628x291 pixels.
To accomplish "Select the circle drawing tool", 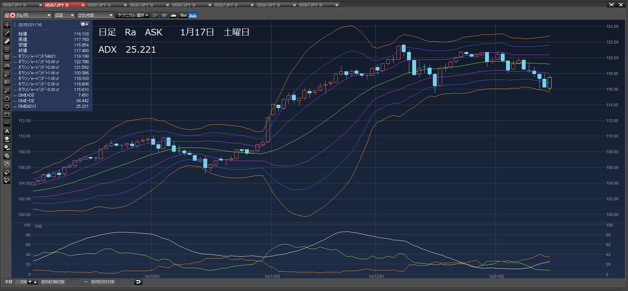I will [7, 107].
